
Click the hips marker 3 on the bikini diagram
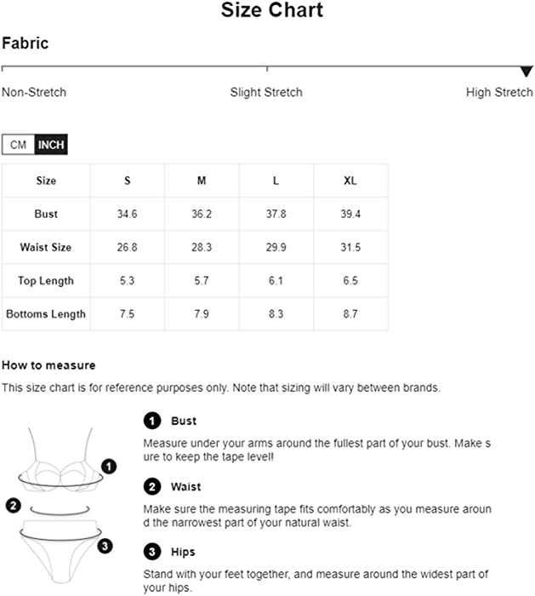(x=105, y=547)
